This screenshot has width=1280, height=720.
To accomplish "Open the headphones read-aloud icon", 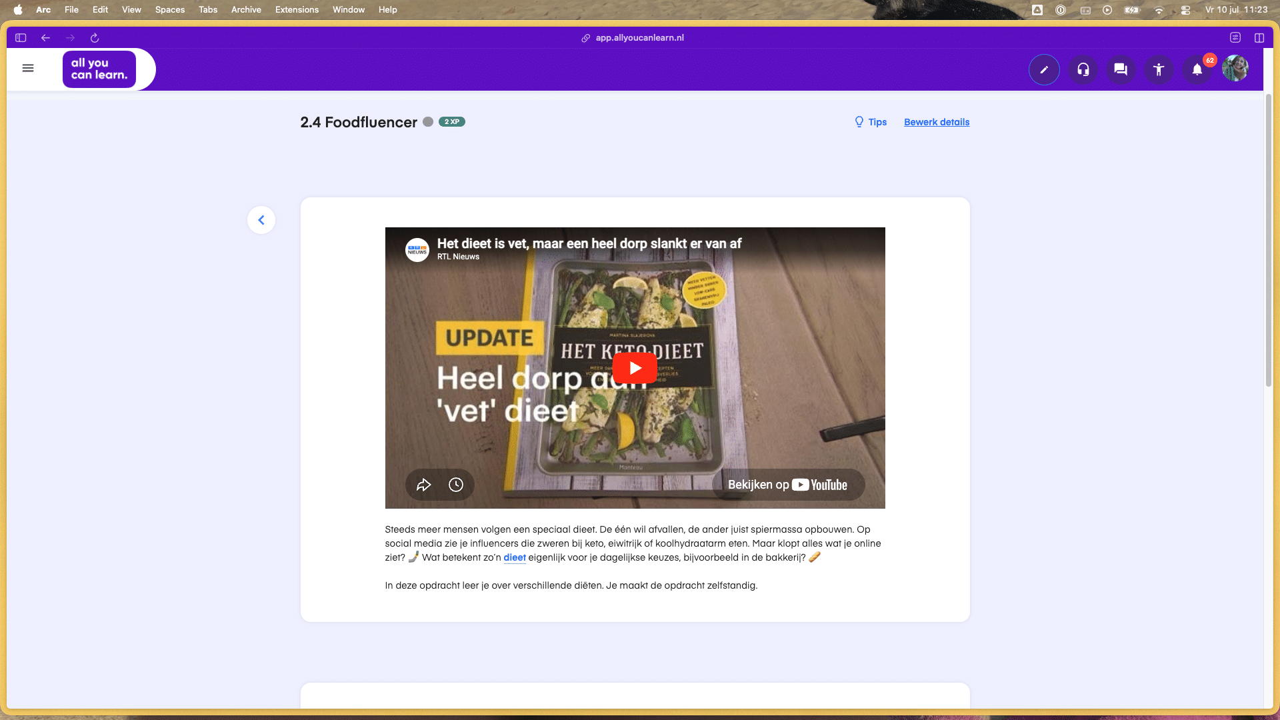I will pos(1083,69).
